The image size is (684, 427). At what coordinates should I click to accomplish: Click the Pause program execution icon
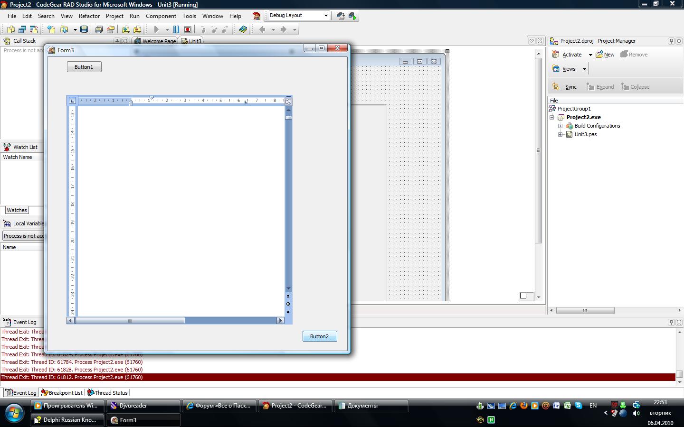[x=176, y=29]
